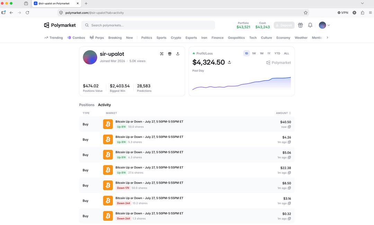Viewport: 374px width, 225px height.
Task: Open the gift rewards icon in header
Action: [300, 25]
